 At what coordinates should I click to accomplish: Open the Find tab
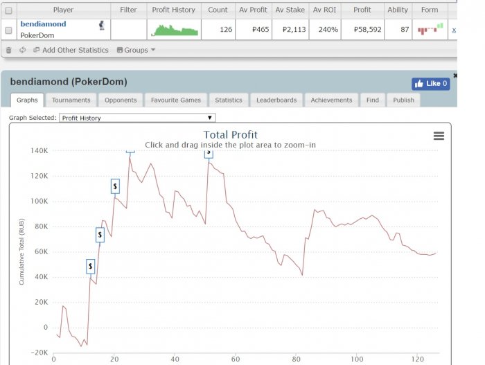tap(373, 100)
